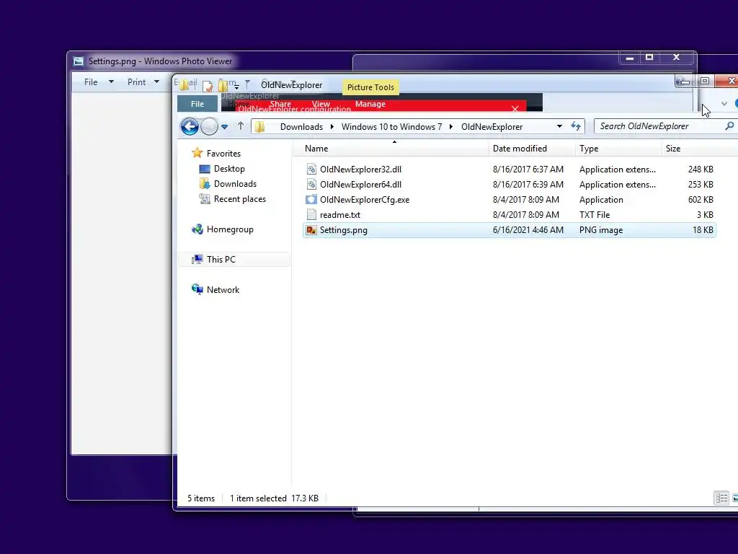Click the This PC computer icon

tap(197, 259)
